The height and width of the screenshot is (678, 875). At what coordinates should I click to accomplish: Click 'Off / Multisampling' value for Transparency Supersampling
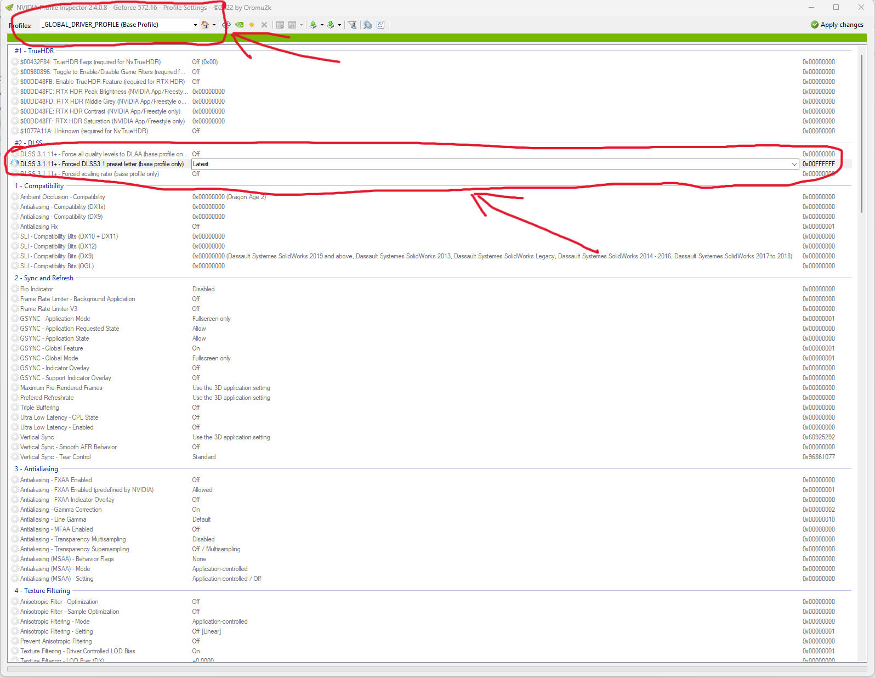(x=217, y=549)
